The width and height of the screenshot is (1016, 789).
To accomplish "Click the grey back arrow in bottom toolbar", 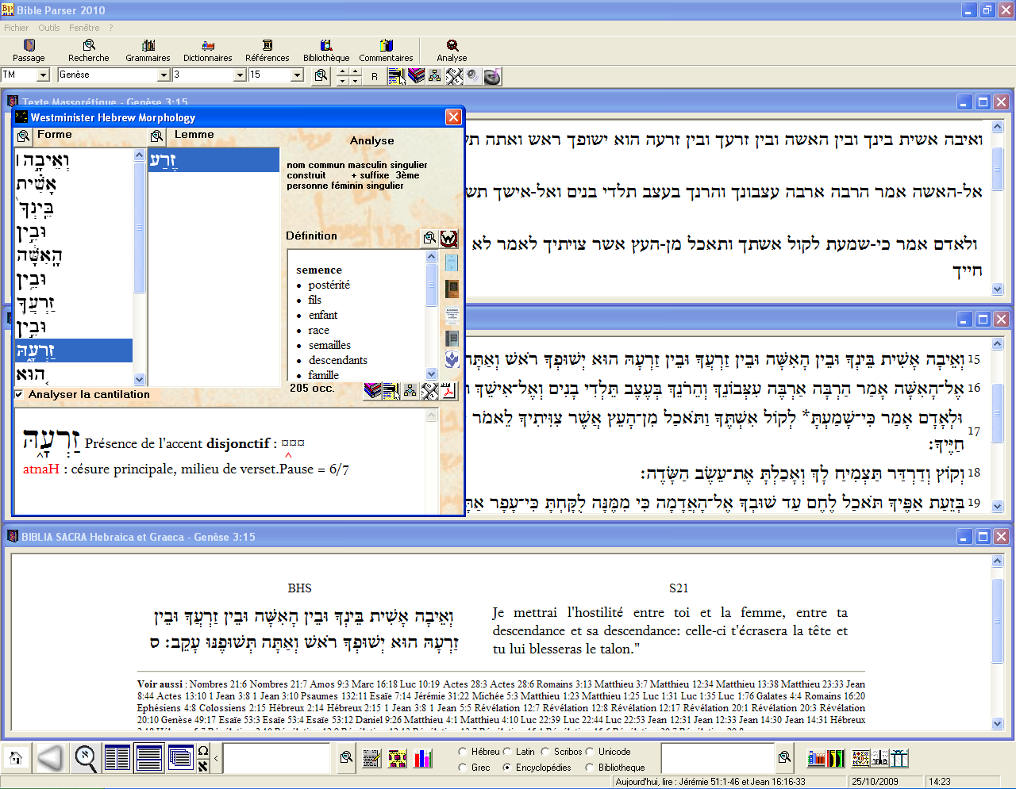I will coord(51,759).
